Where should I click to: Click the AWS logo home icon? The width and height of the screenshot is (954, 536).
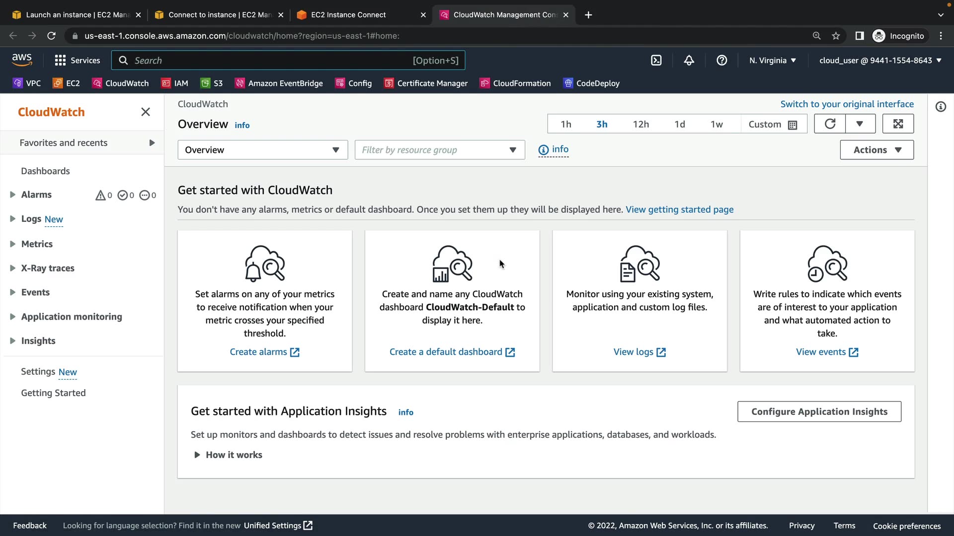22,60
